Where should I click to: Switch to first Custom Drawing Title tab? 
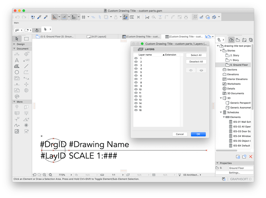click(141, 37)
